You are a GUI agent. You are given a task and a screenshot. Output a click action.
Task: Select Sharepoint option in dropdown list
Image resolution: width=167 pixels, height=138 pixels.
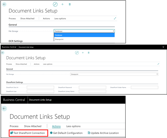84,39
